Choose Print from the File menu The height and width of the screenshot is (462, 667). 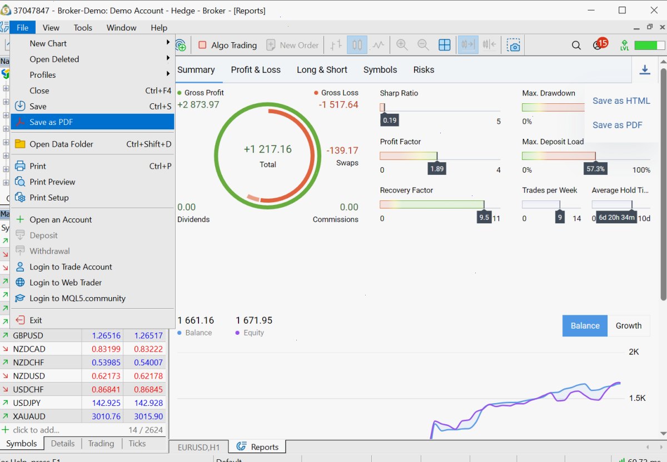(92, 166)
